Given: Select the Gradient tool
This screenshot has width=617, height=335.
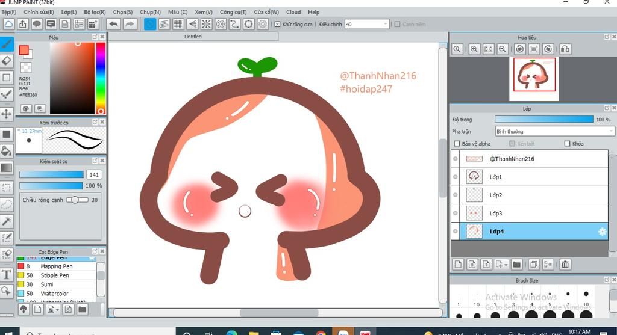Looking at the screenshot, I should point(7,168).
